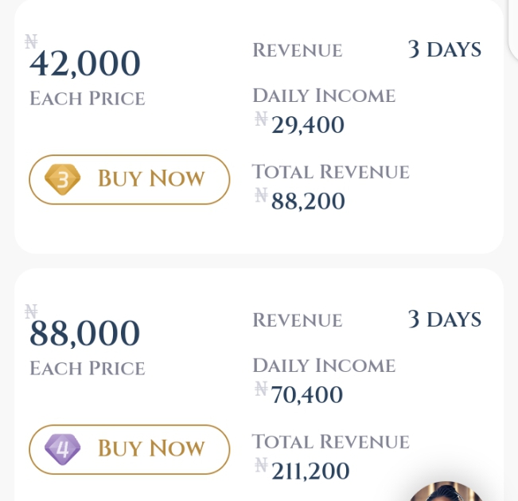Open the support avatar chat bubble
Viewport: 518px width, 501px height.
click(x=446, y=491)
